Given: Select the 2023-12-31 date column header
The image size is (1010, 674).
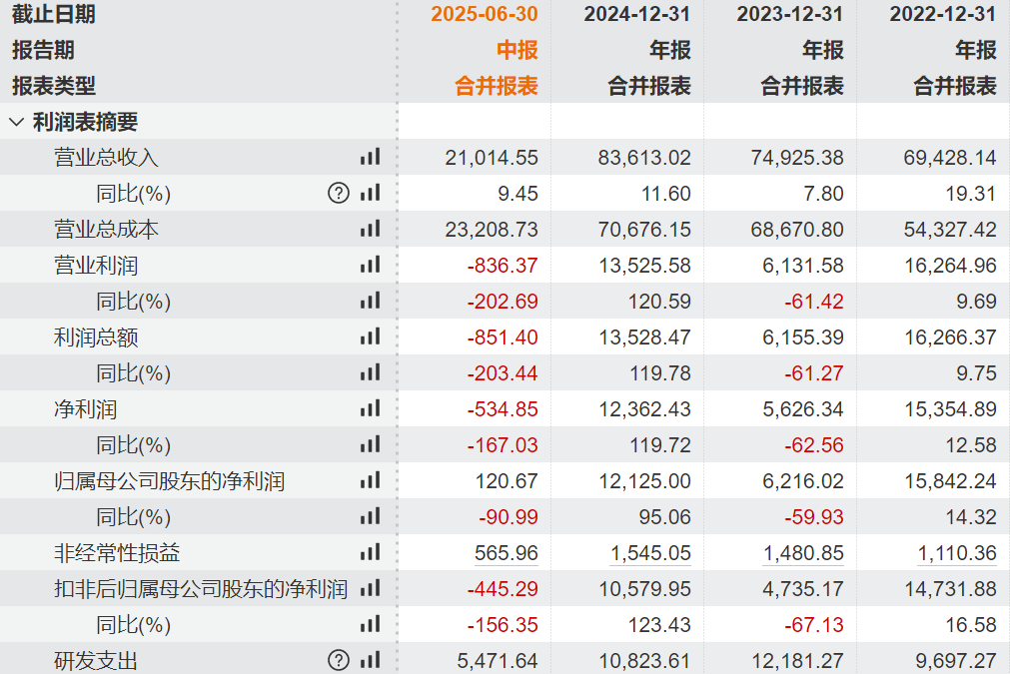Looking at the screenshot, I should point(790,14).
